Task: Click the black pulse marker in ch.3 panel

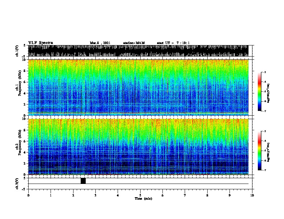Action: 83,181
